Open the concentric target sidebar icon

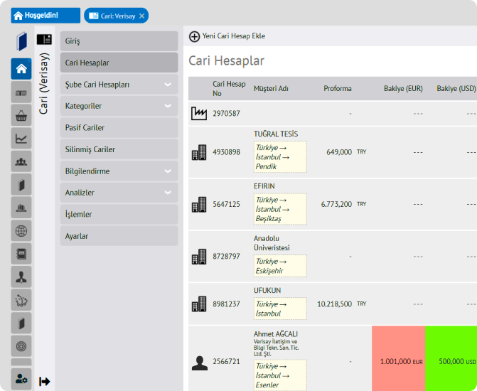[21, 346]
